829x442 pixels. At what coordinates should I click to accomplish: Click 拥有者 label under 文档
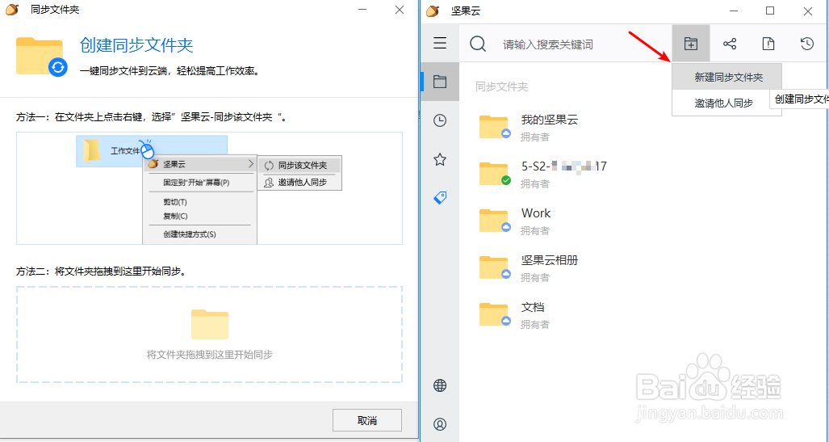click(x=534, y=325)
